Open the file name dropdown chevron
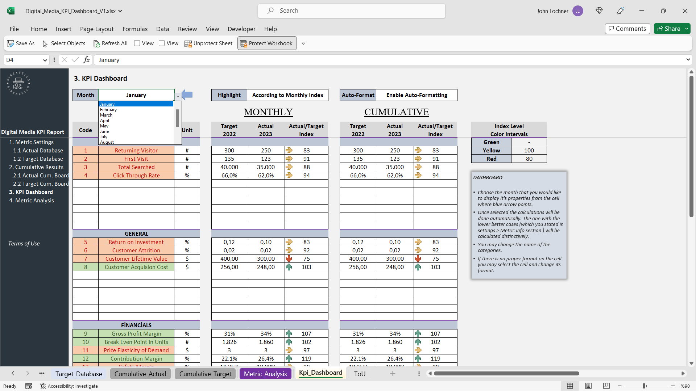This screenshot has height=391, width=696. pos(120,11)
